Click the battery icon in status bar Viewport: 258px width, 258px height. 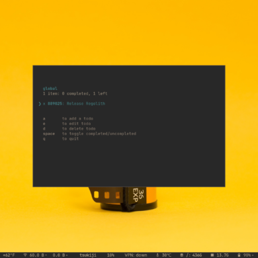pos(239,255)
